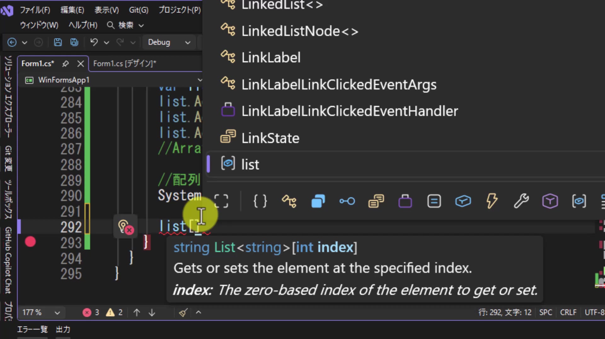Toggle the methods filter purple cube icon
The image size is (605, 339).
(x=550, y=201)
